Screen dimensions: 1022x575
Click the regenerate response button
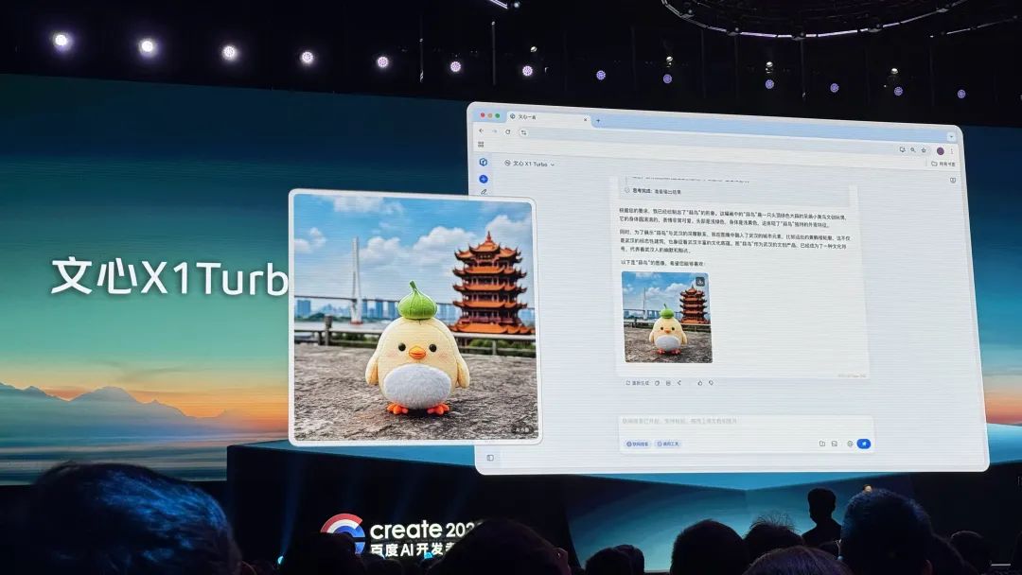pos(638,383)
